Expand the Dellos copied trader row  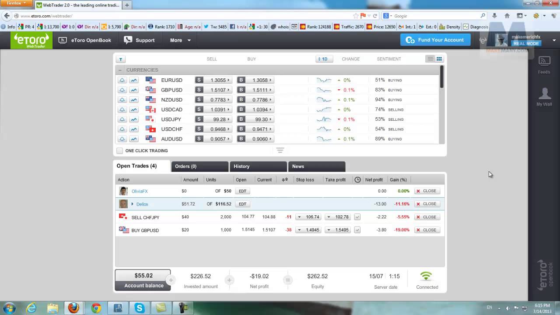tap(132, 204)
